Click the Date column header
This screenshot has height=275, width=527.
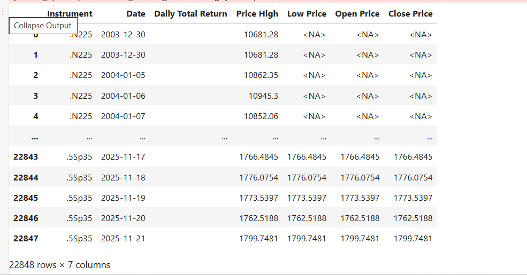(136, 14)
